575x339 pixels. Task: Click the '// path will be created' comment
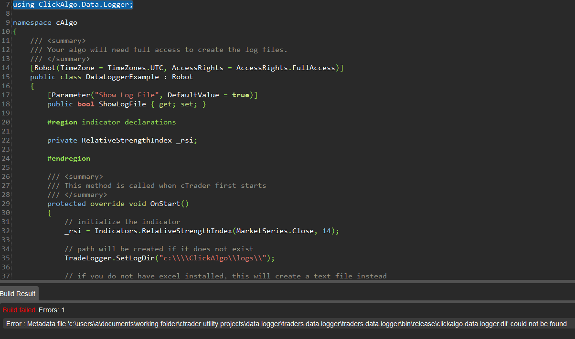pyautogui.click(x=159, y=249)
